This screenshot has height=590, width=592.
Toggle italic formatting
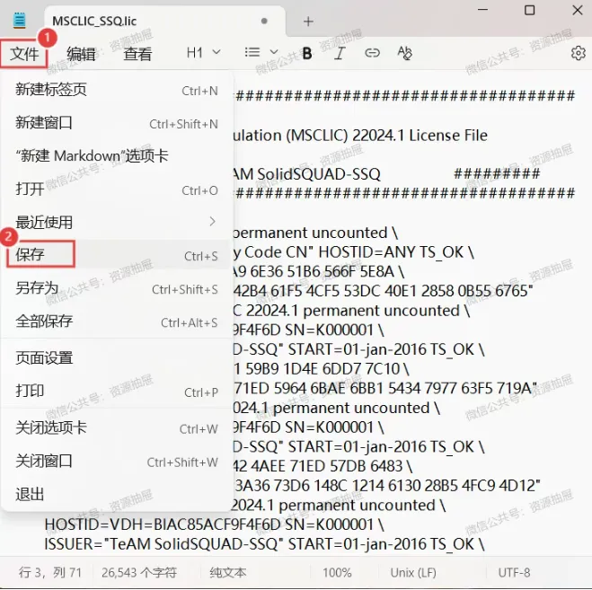click(x=340, y=53)
